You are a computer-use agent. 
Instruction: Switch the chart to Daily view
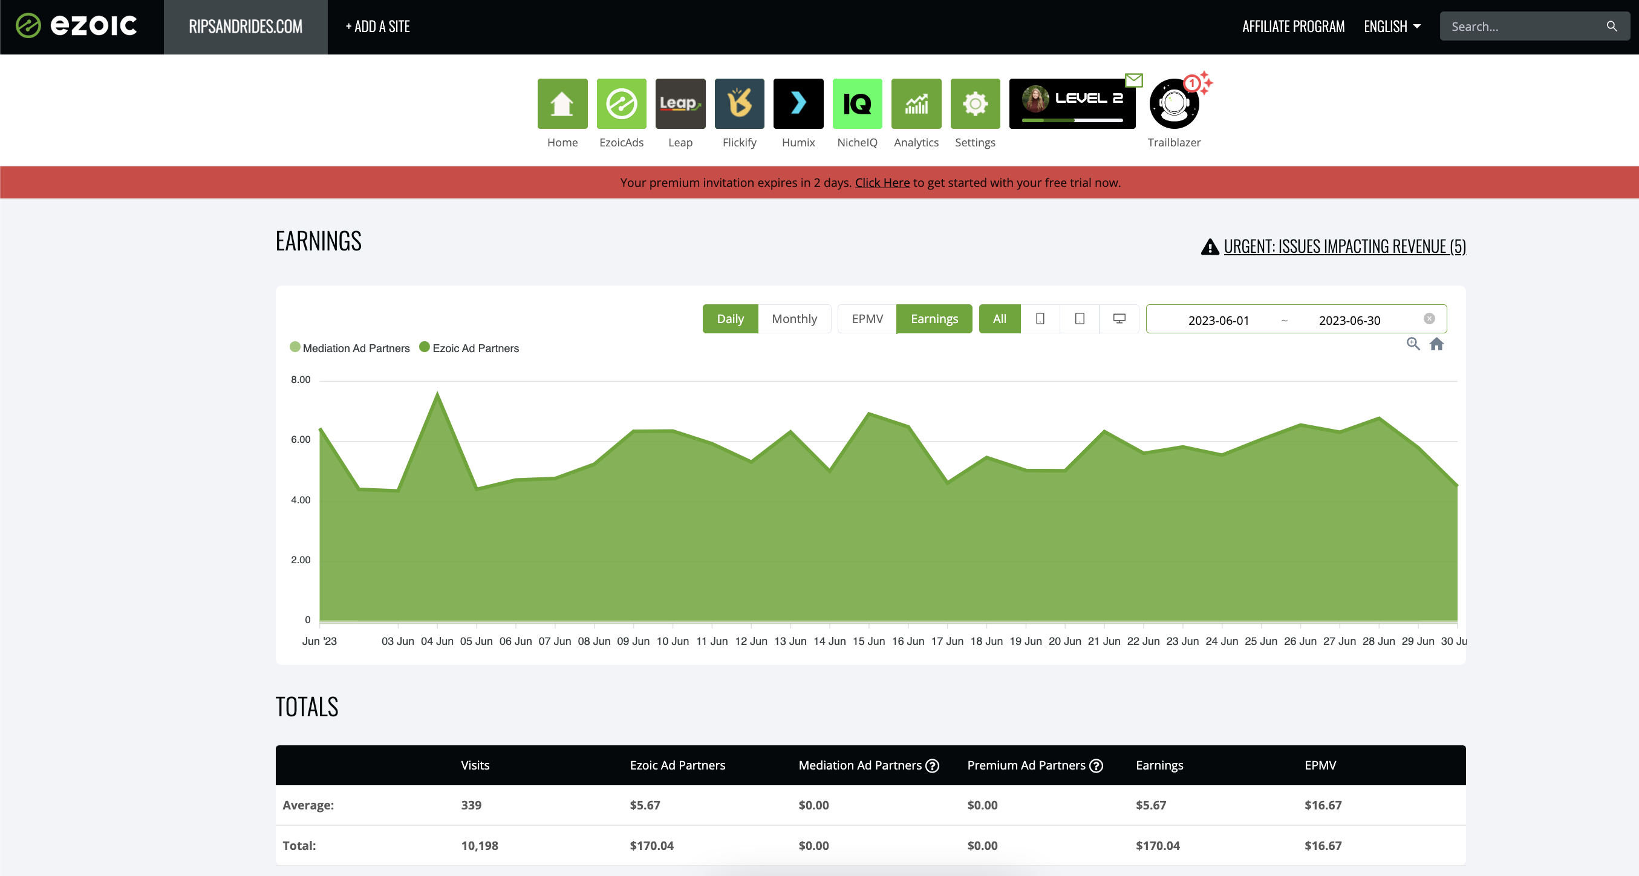pyautogui.click(x=731, y=319)
